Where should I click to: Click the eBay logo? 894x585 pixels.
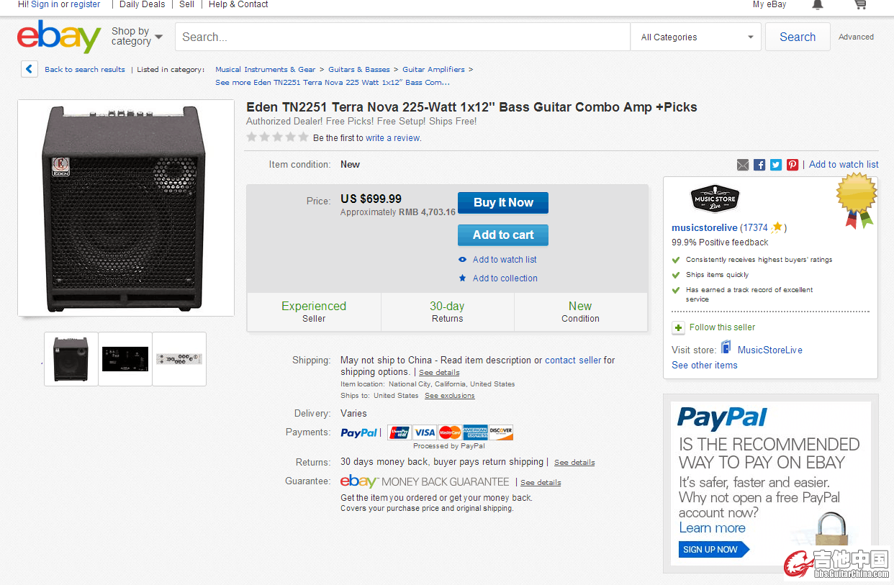coord(59,37)
